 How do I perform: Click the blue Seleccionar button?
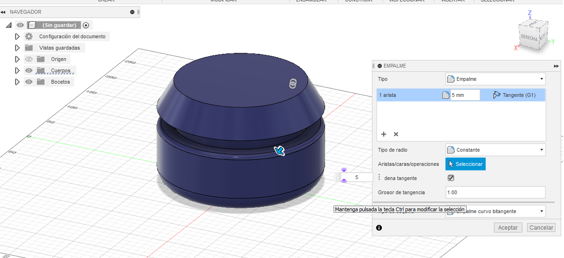[466, 164]
